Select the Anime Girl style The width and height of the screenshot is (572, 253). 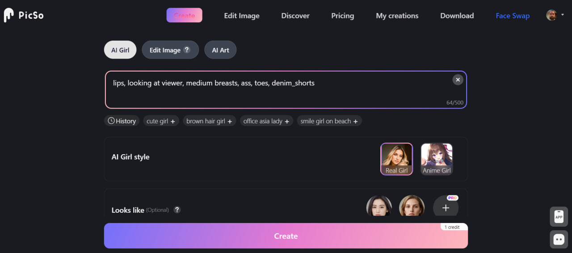(x=437, y=159)
